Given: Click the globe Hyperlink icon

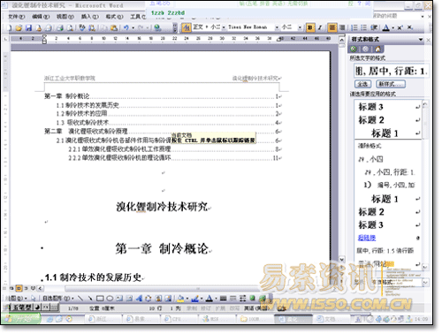Looking at the screenshot, I should pos(157,27).
